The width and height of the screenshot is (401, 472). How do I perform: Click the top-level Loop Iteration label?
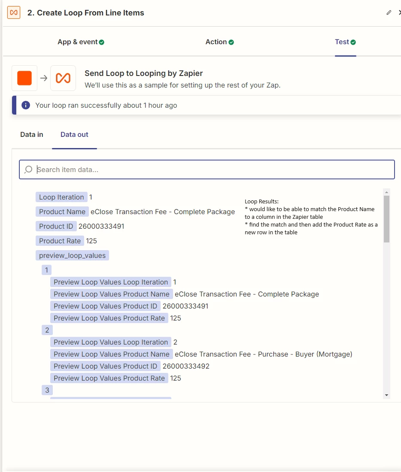click(x=61, y=197)
